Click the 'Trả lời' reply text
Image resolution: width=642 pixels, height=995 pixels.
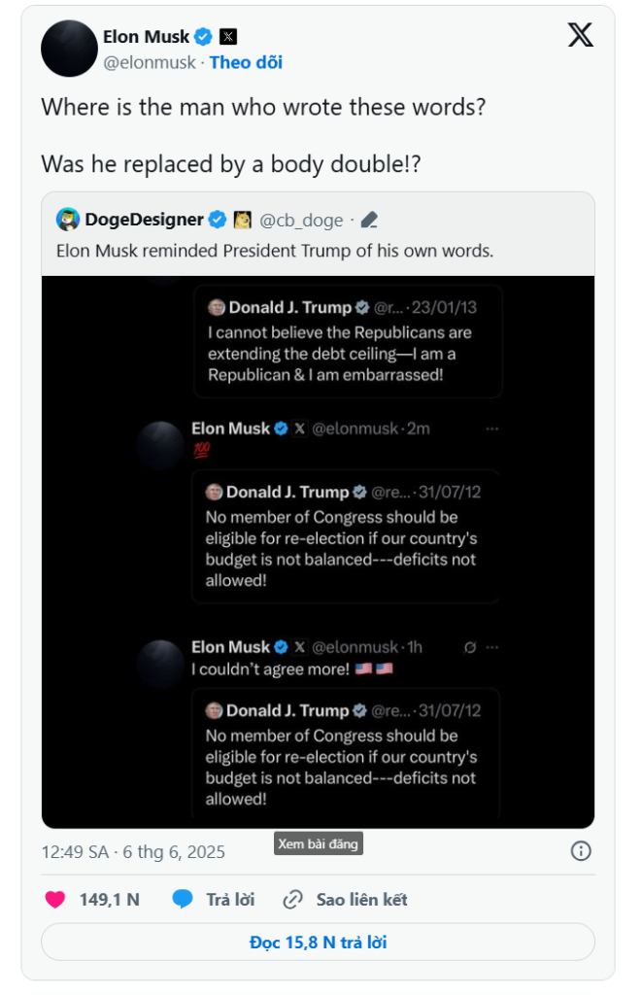coord(230,899)
